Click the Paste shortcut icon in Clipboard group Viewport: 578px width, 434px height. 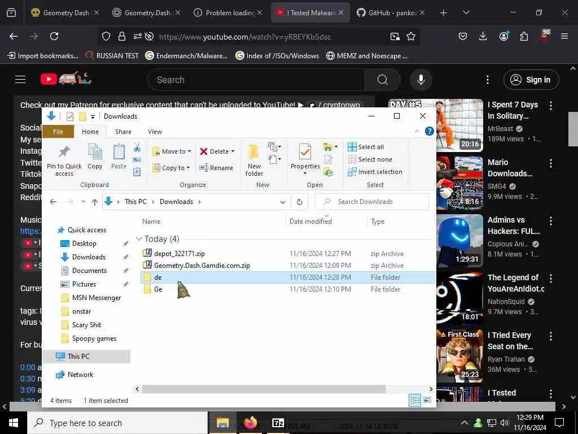(137, 172)
